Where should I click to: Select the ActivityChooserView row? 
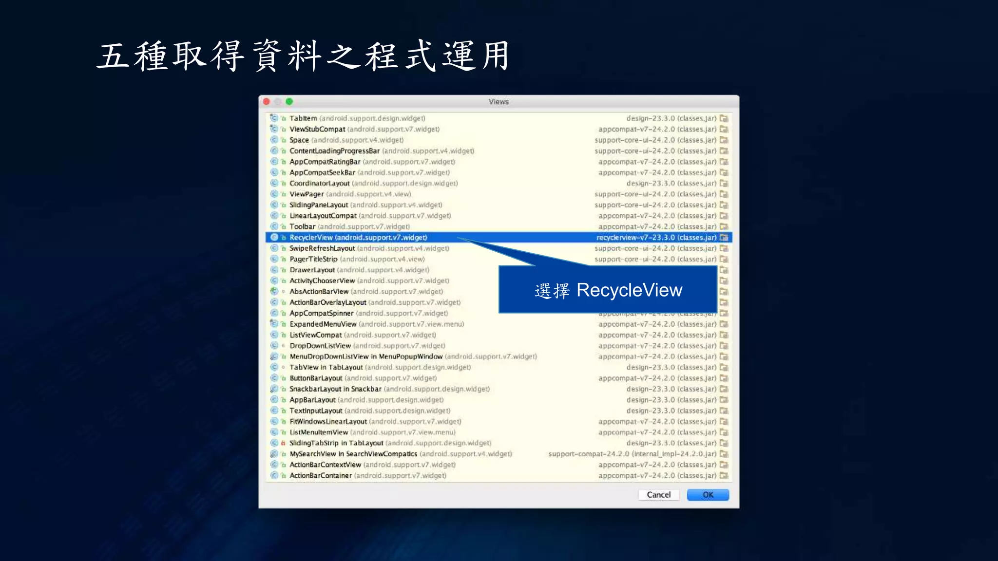499,281
